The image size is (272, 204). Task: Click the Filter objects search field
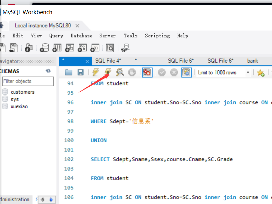28,81
